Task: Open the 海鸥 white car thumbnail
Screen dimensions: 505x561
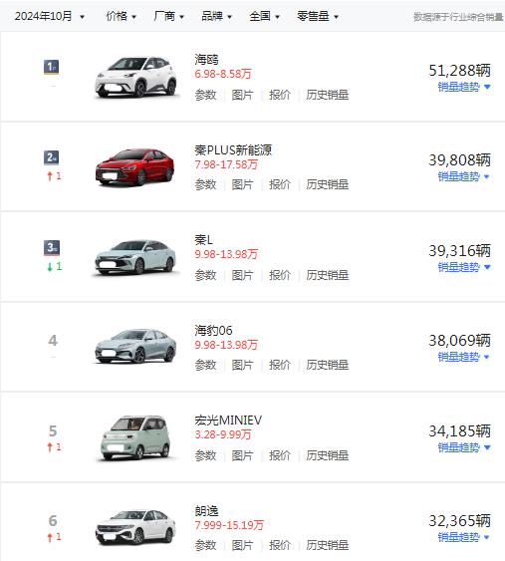Action: [135, 77]
